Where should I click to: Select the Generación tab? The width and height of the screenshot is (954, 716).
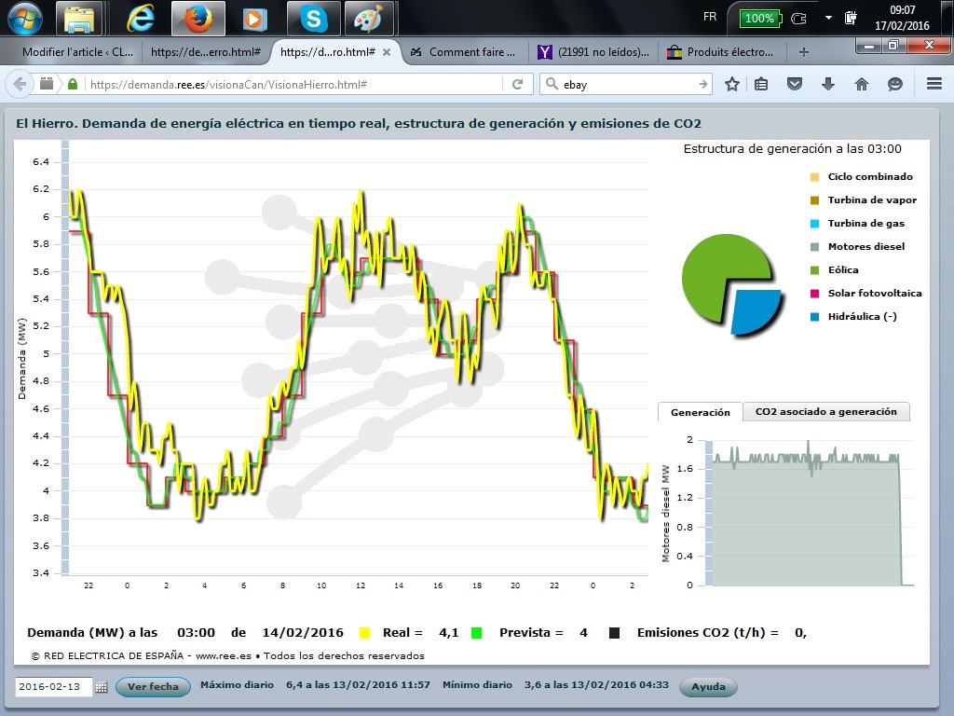point(700,412)
